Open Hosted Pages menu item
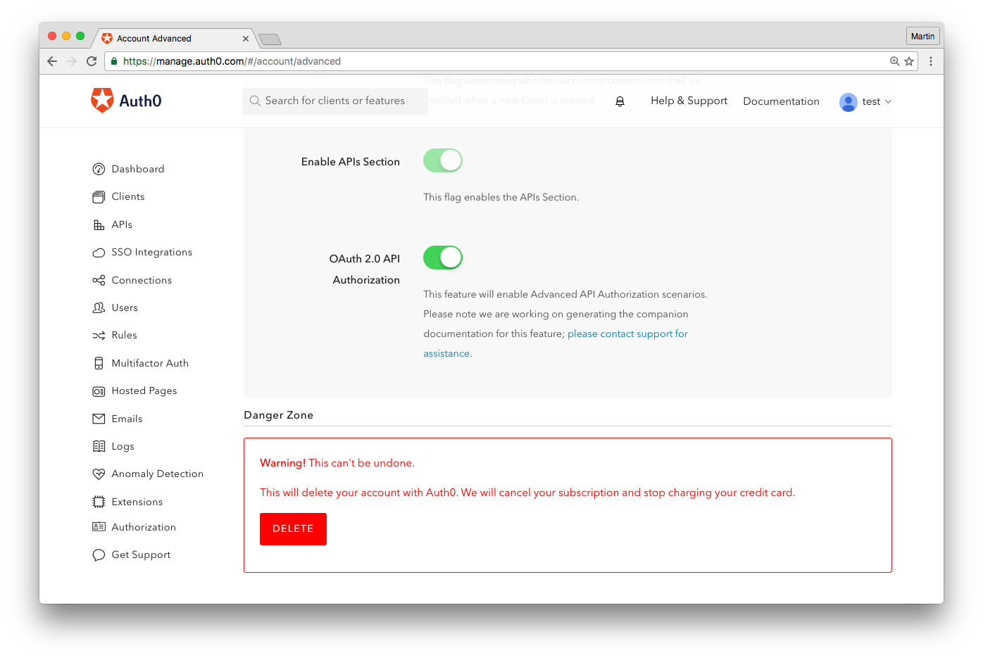Image resolution: width=983 pixels, height=660 pixels. coord(144,391)
